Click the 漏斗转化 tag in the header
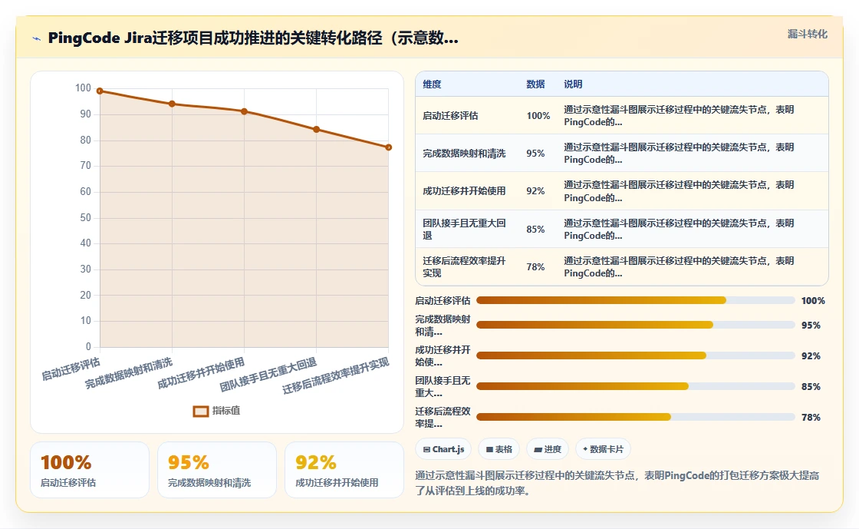Screen dimensions: 859x529 (807, 34)
